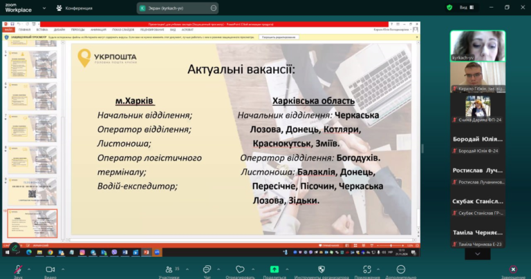
Task: Open Viber icon in shared taskbar
Action: click(115, 252)
